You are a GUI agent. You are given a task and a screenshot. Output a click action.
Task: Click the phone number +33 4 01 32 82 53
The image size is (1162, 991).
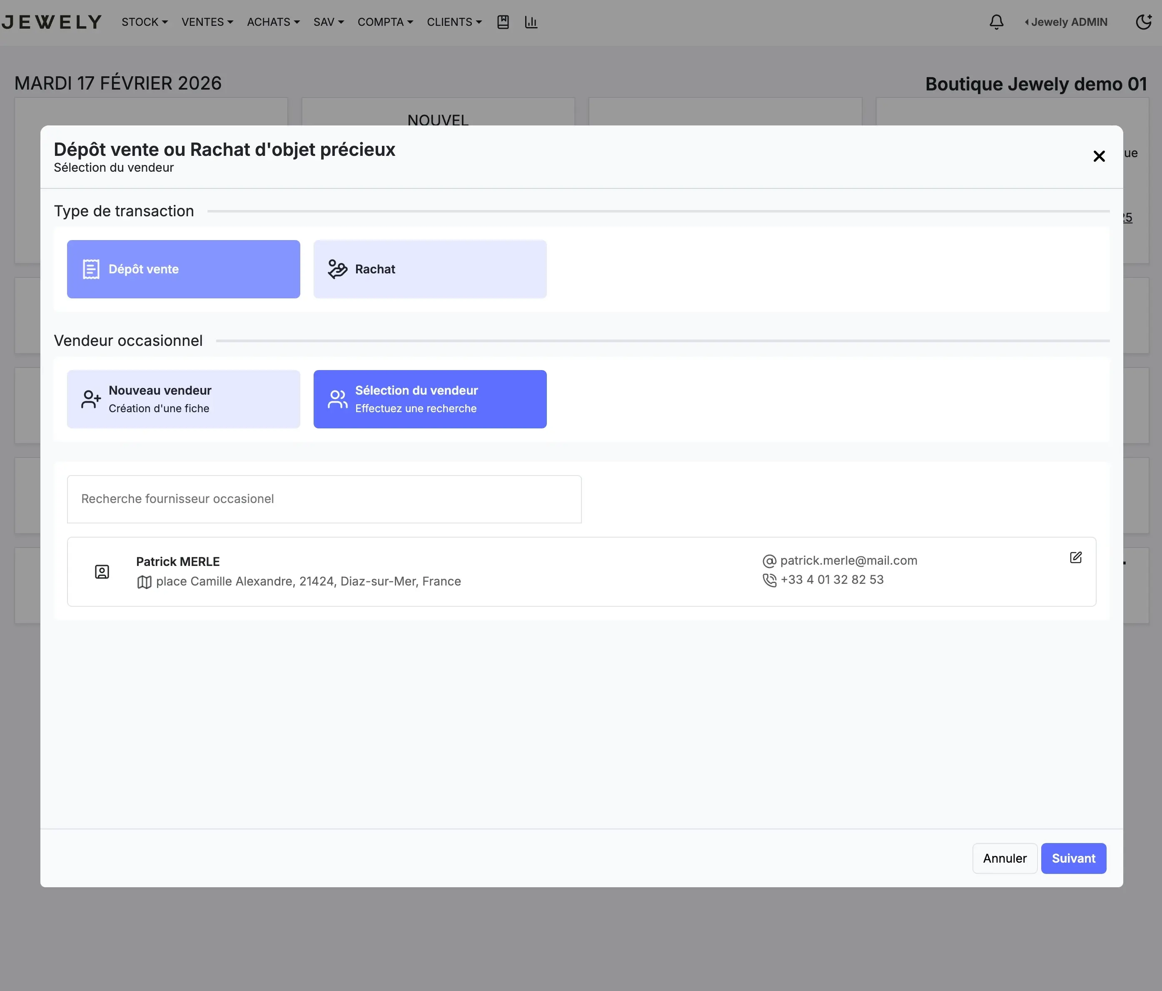click(x=832, y=580)
